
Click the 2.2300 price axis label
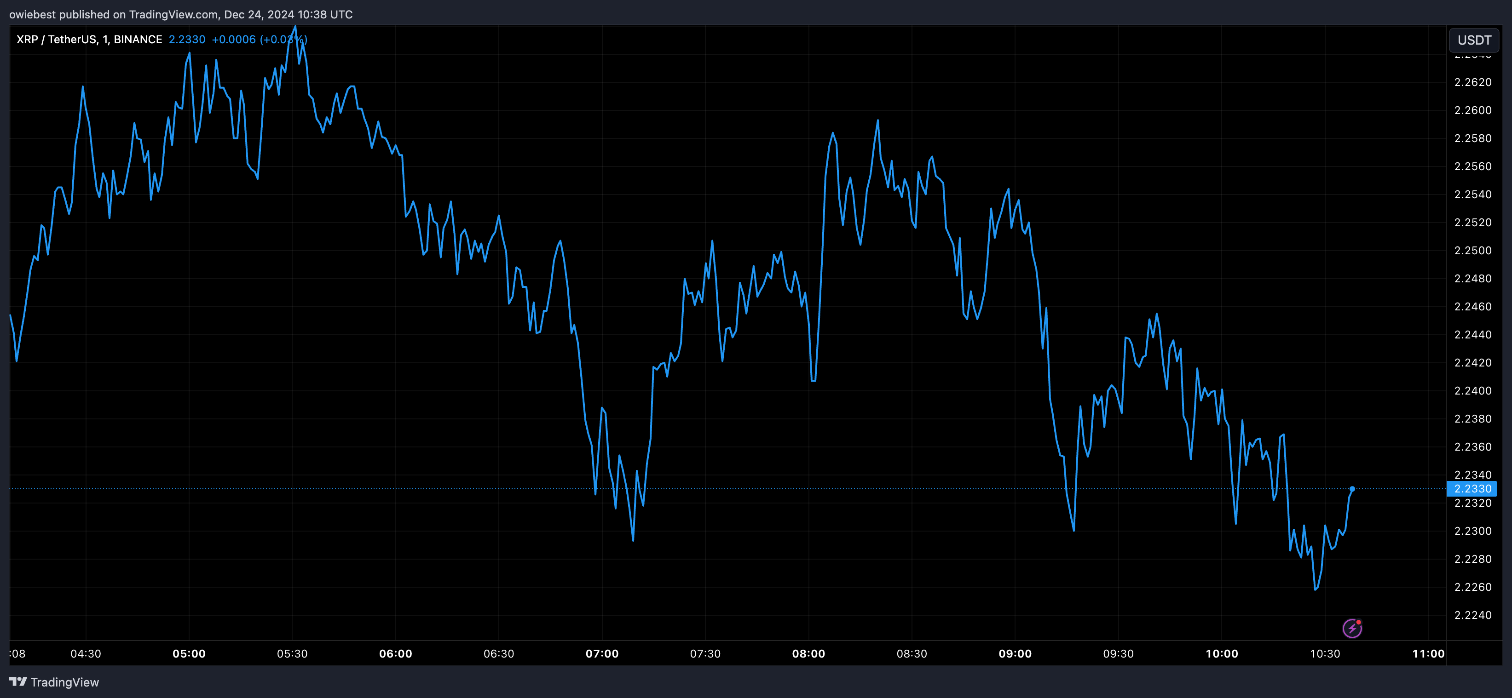click(x=1473, y=531)
